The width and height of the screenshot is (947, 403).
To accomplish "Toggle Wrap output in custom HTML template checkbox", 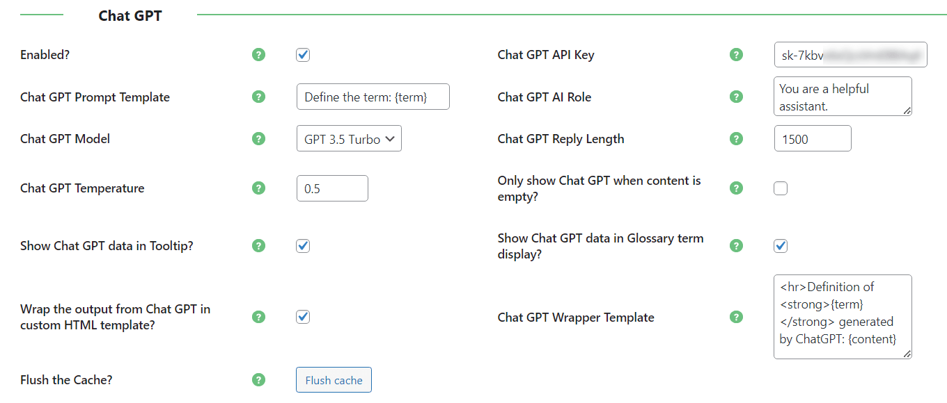I will pos(303,317).
